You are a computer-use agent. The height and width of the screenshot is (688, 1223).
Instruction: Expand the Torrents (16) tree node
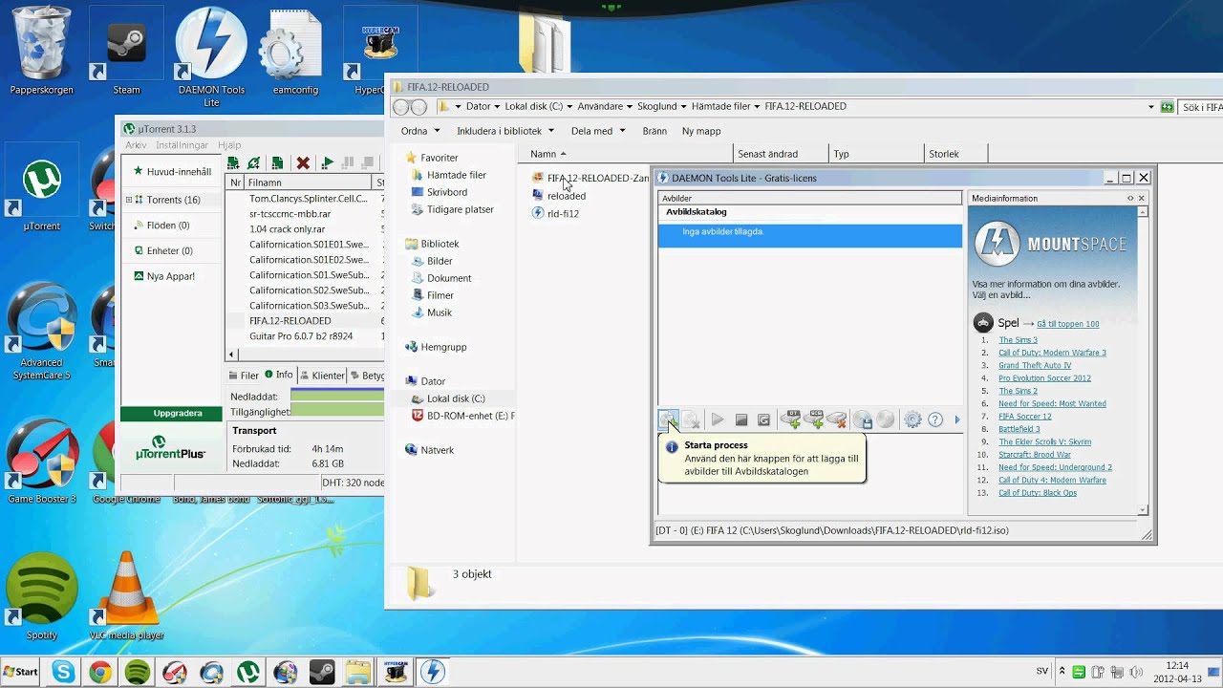(x=129, y=200)
